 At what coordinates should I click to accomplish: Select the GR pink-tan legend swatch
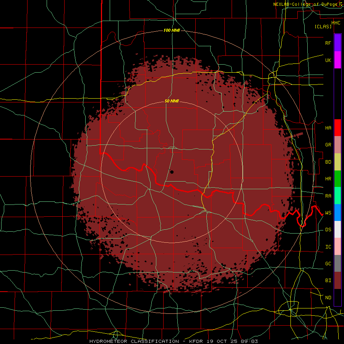click(338, 145)
